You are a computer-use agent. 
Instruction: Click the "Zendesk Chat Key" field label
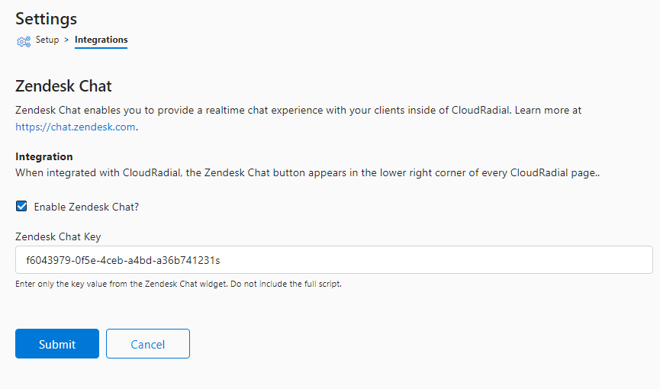coord(58,236)
